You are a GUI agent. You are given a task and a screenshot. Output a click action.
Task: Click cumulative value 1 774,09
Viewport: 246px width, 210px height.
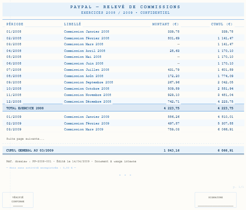(x=226, y=76)
